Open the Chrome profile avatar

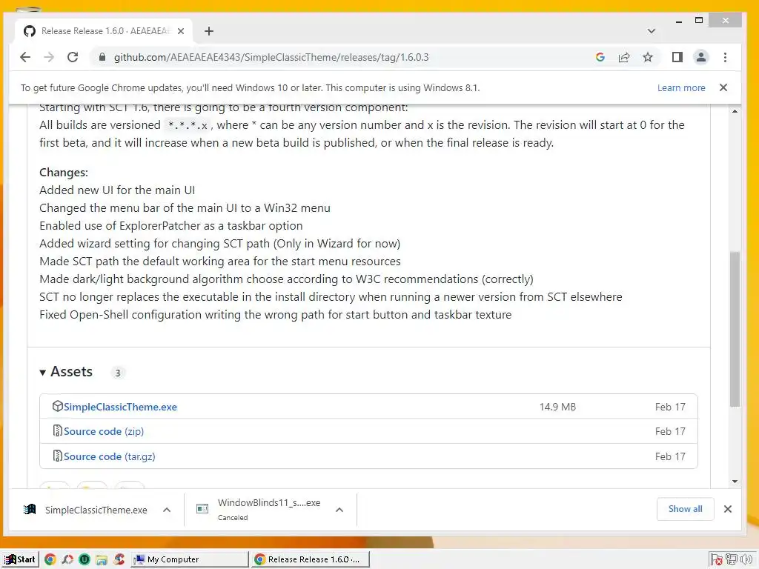click(700, 57)
